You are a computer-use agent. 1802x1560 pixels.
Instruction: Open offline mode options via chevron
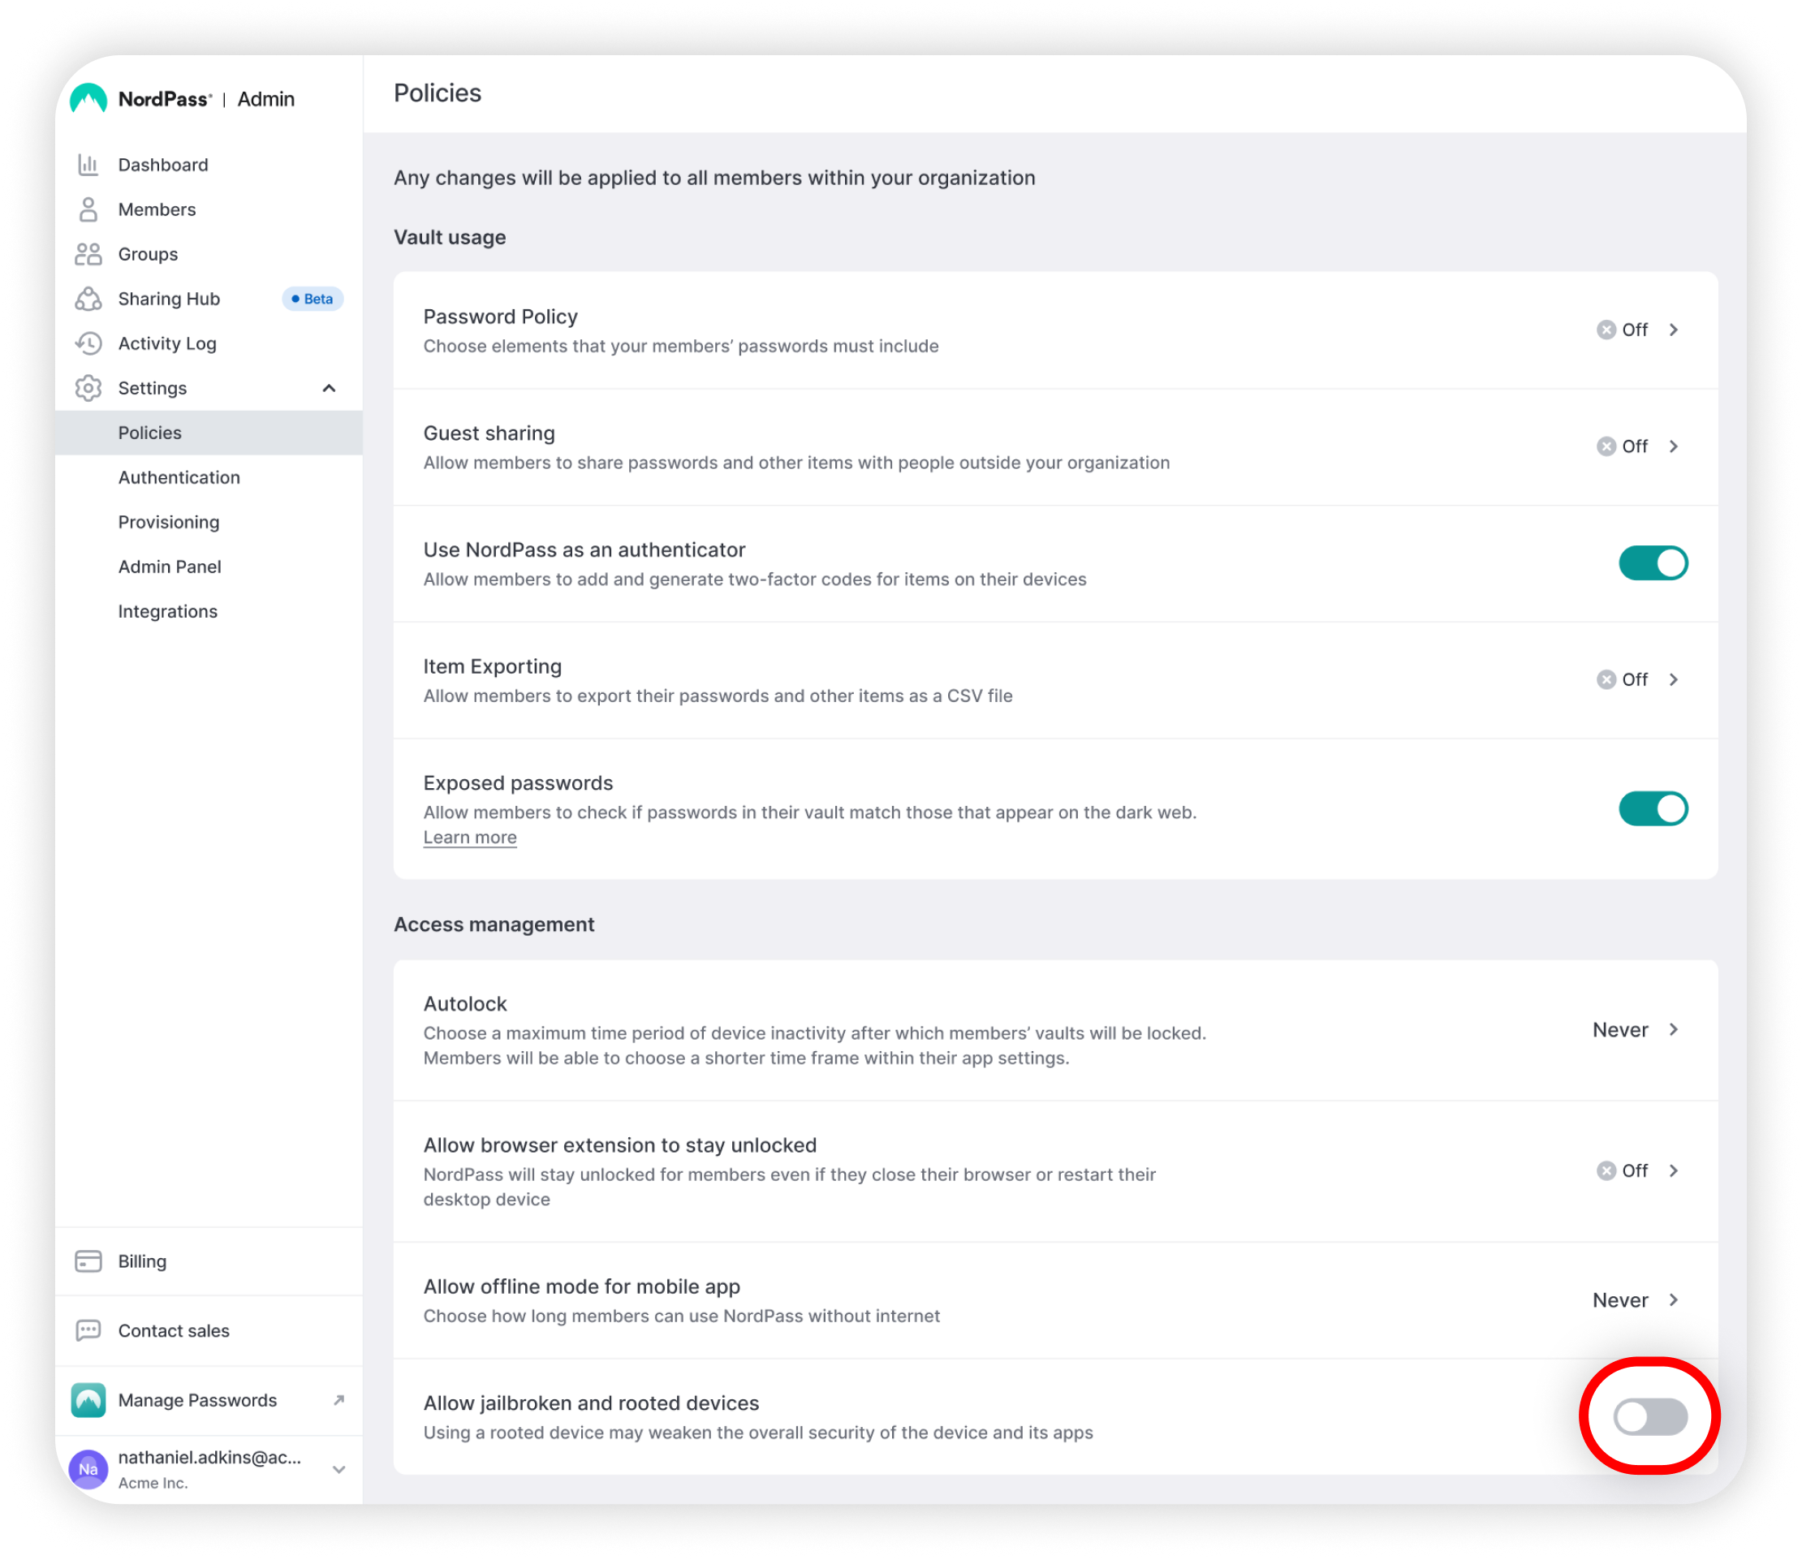pyautogui.click(x=1673, y=1299)
